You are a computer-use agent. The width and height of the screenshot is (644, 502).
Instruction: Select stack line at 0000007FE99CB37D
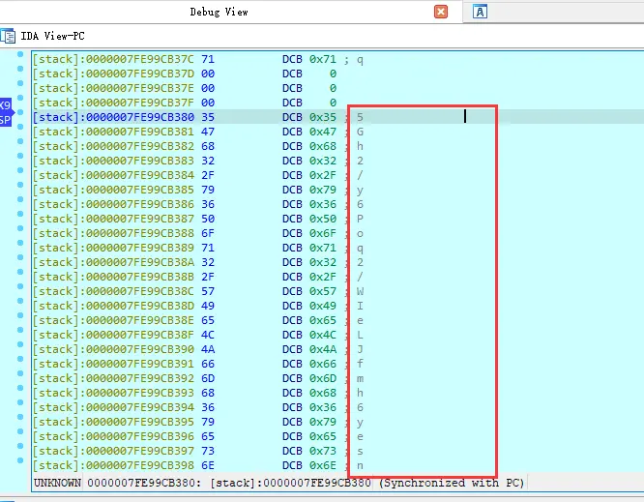pyautogui.click(x=113, y=74)
